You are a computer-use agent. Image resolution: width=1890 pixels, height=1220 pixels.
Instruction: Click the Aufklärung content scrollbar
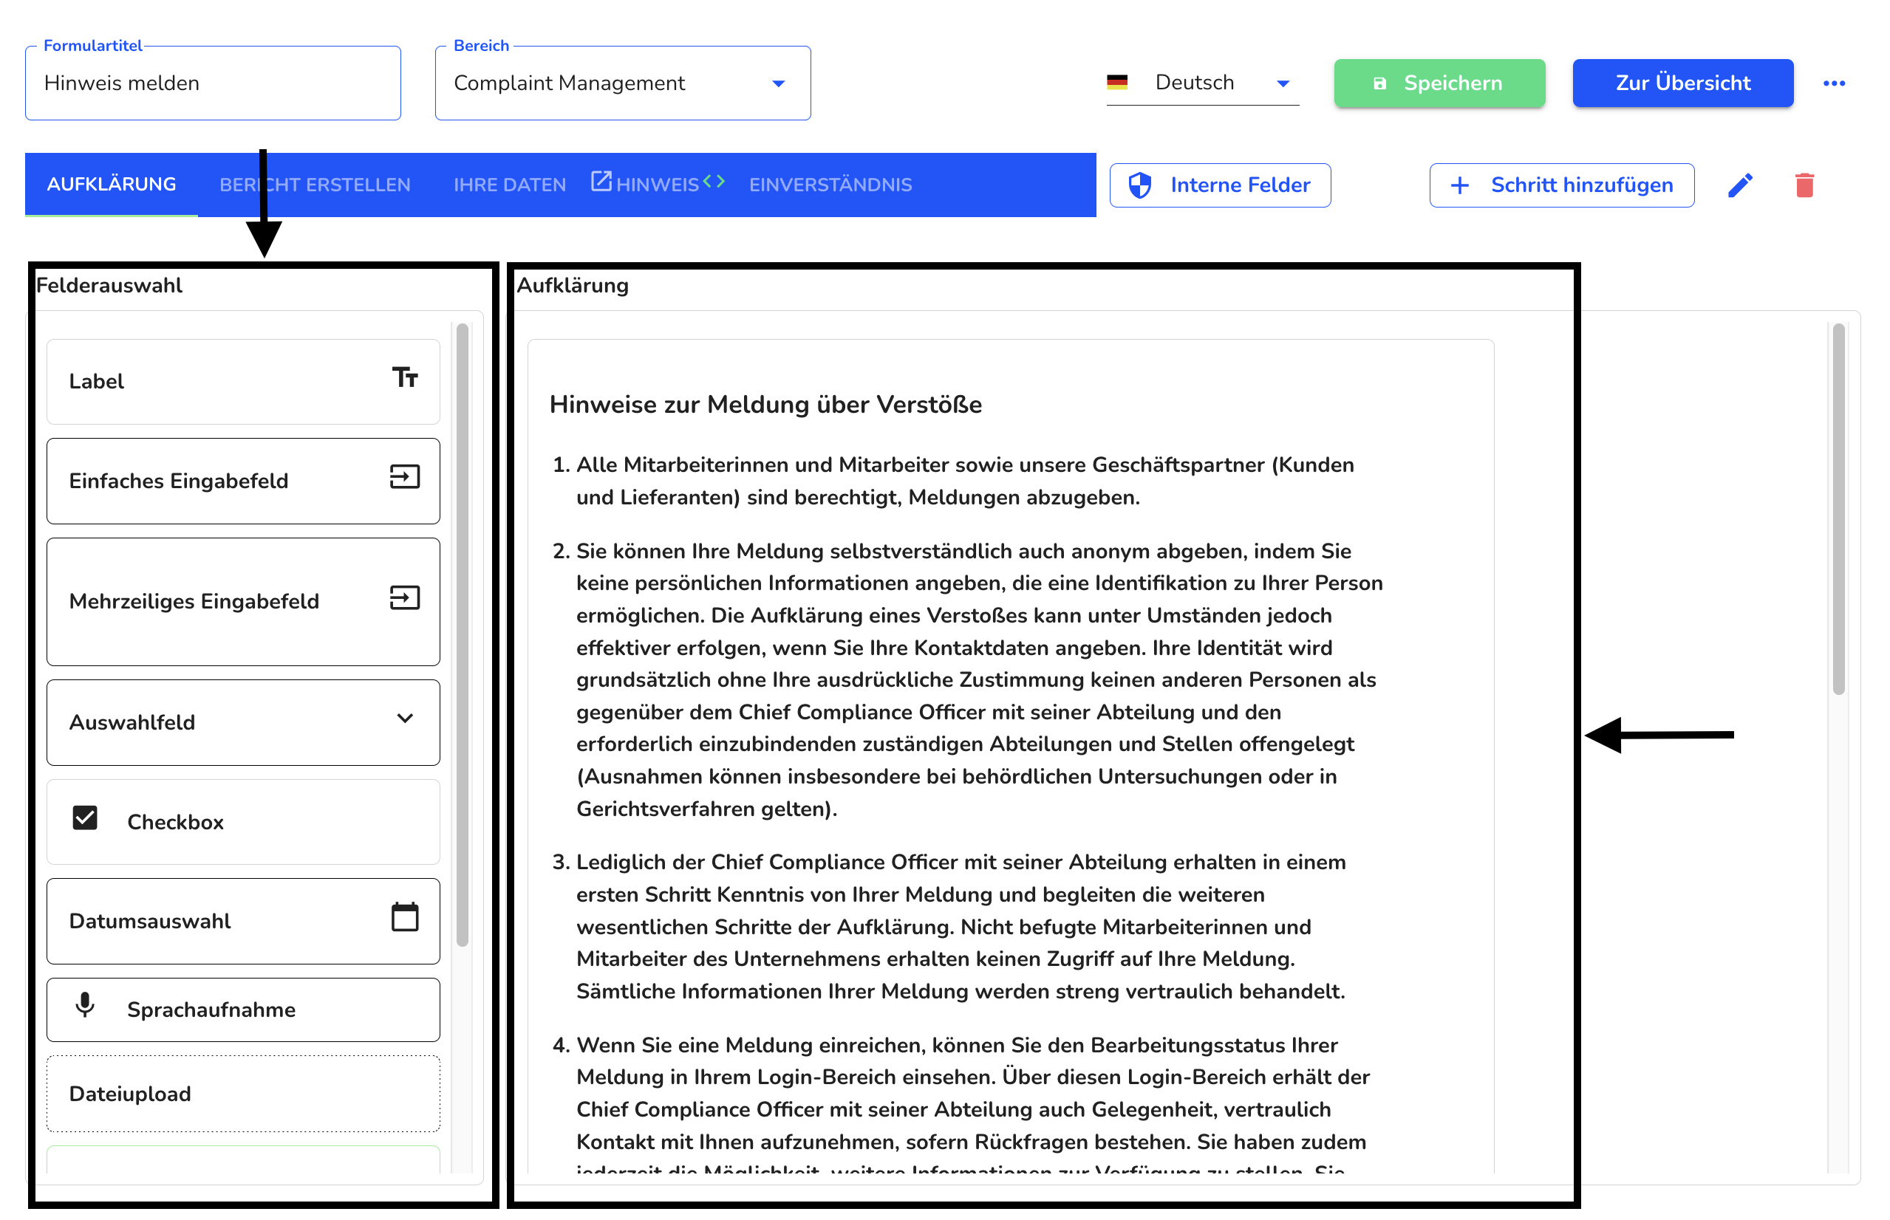coord(1838,509)
